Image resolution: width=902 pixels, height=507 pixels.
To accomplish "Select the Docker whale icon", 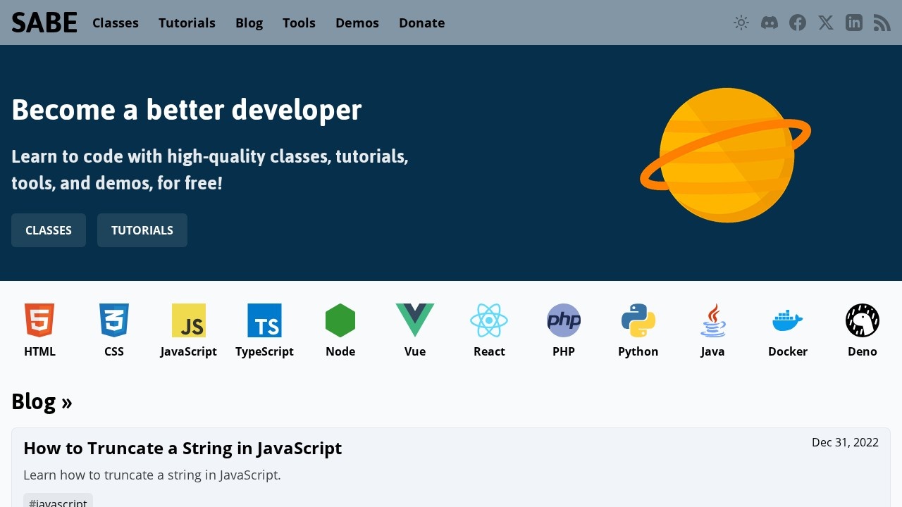I will [x=788, y=320].
